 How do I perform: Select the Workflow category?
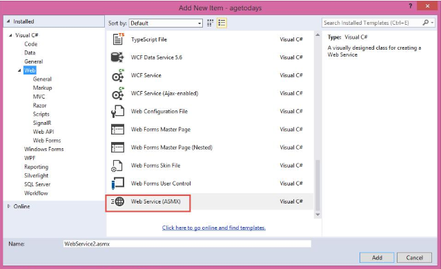(36, 193)
